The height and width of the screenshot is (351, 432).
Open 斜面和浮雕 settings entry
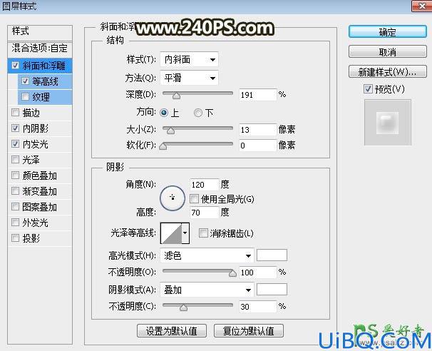[x=44, y=66]
